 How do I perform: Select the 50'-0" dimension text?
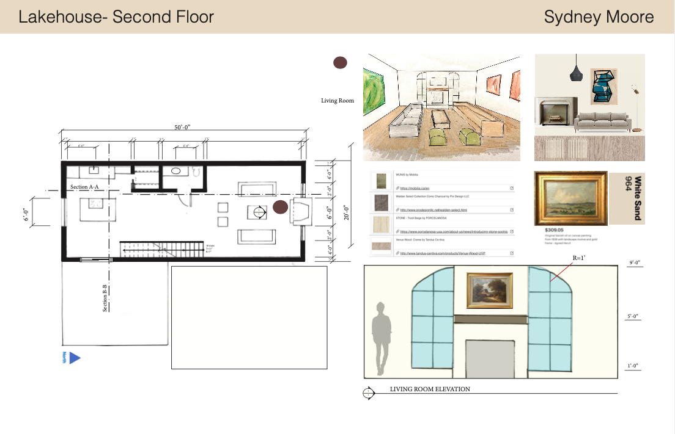182,127
